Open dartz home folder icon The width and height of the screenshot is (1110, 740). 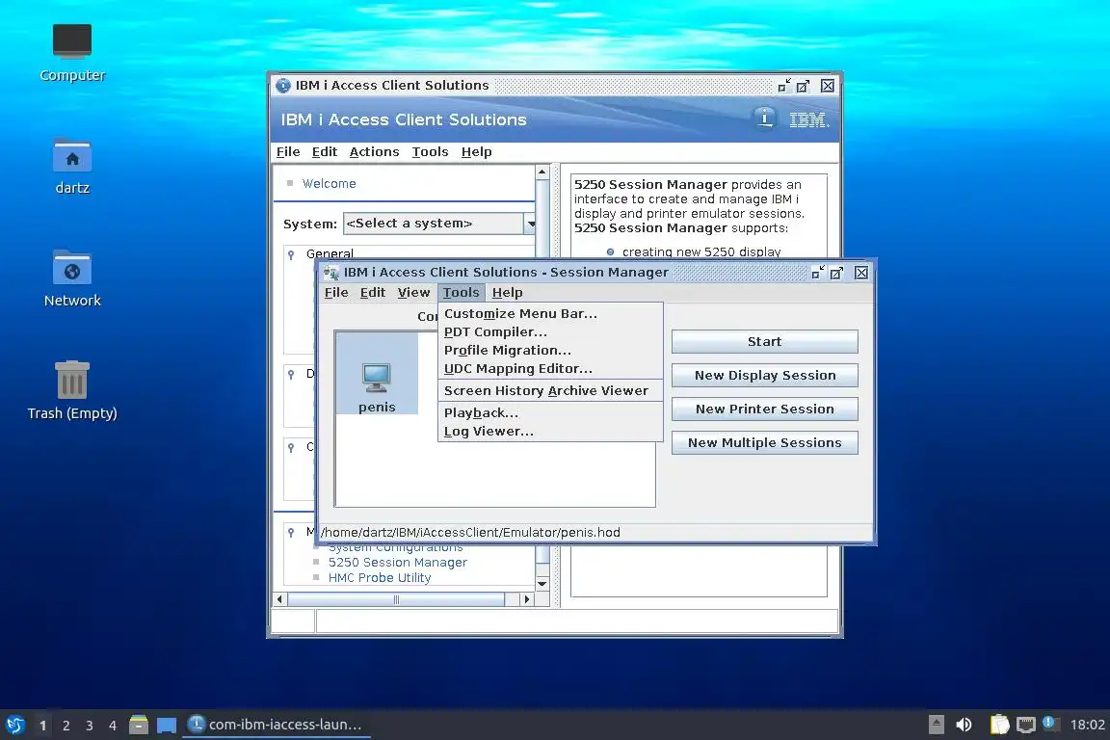pos(72,166)
